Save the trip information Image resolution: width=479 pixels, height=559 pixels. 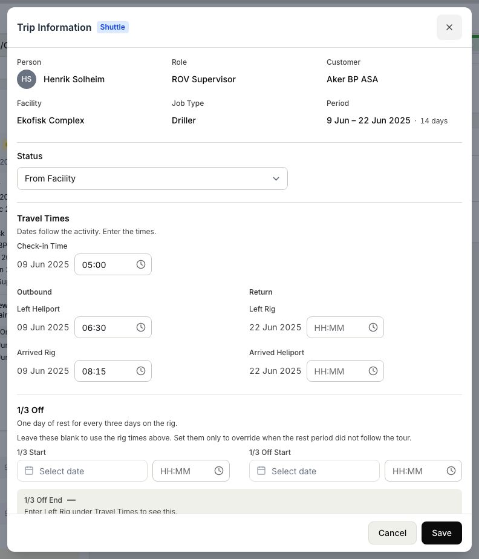click(x=442, y=533)
